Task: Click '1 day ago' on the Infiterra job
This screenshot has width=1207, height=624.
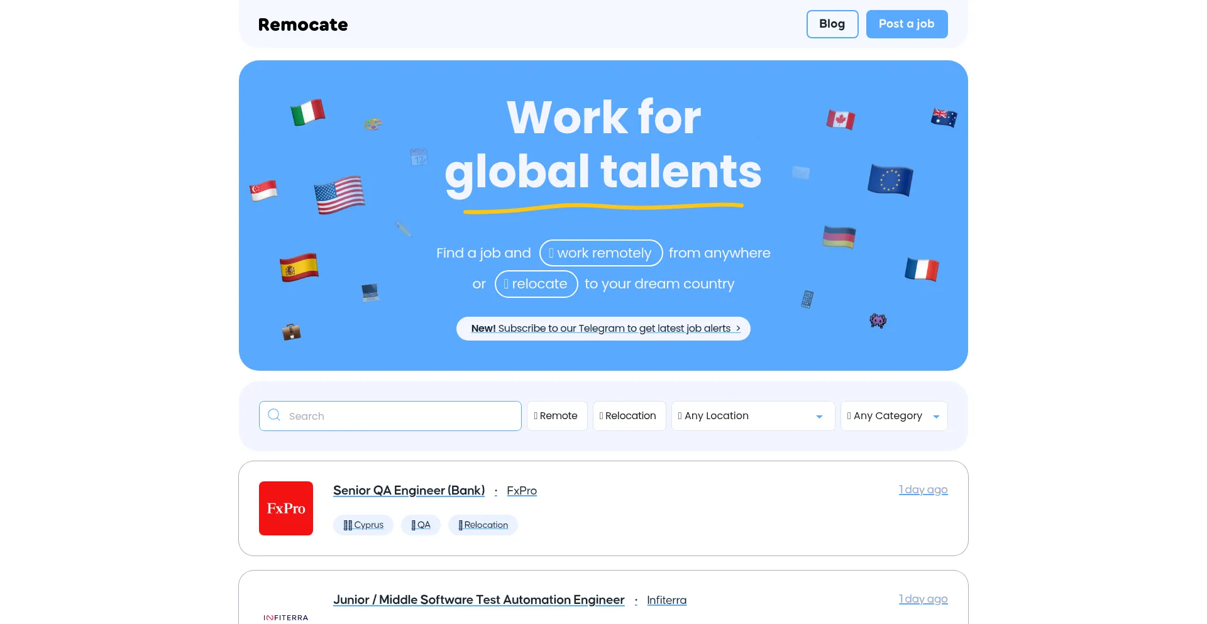Action: coord(923,599)
